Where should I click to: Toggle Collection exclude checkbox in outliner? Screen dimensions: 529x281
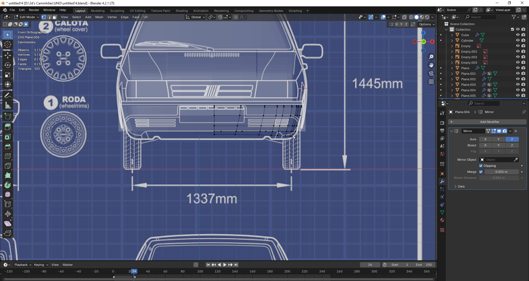pyautogui.click(x=512, y=30)
